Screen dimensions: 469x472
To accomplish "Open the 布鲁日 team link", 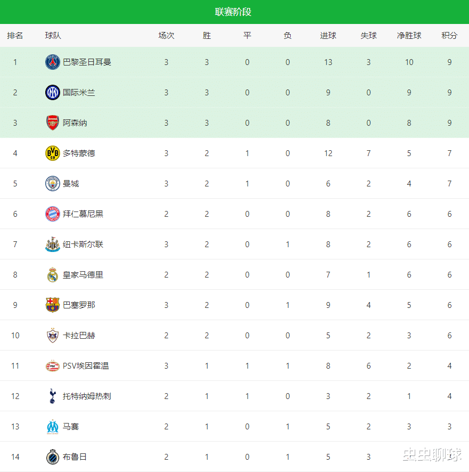I will pyautogui.click(x=75, y=457).
